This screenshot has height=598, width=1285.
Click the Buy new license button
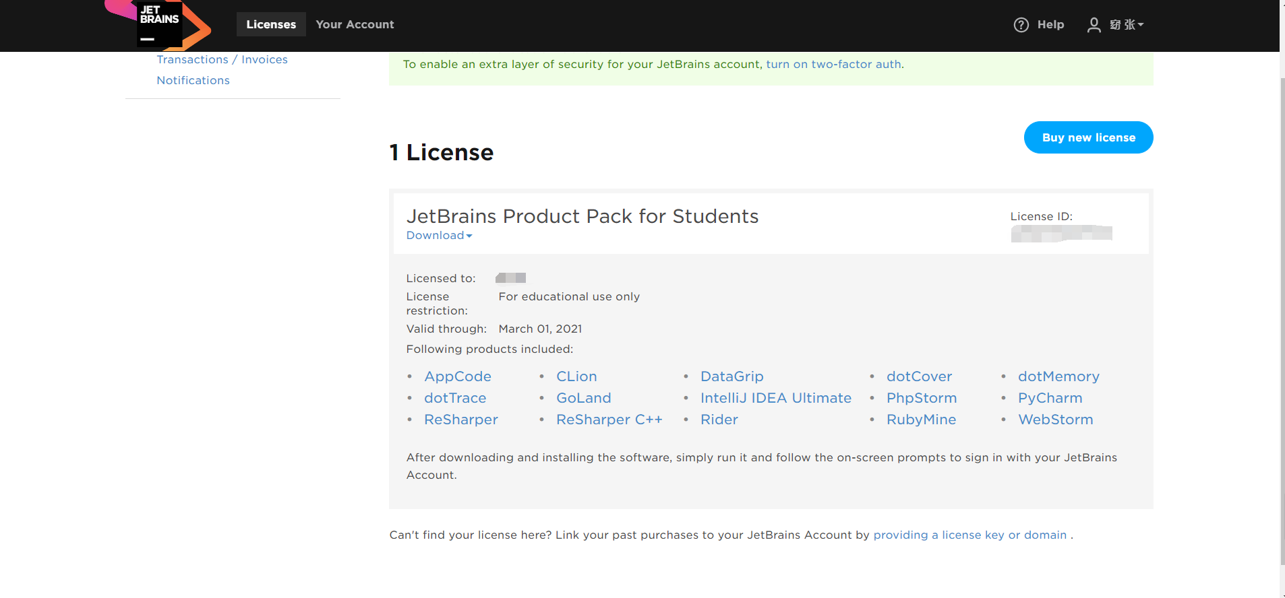coord(1088,137)
